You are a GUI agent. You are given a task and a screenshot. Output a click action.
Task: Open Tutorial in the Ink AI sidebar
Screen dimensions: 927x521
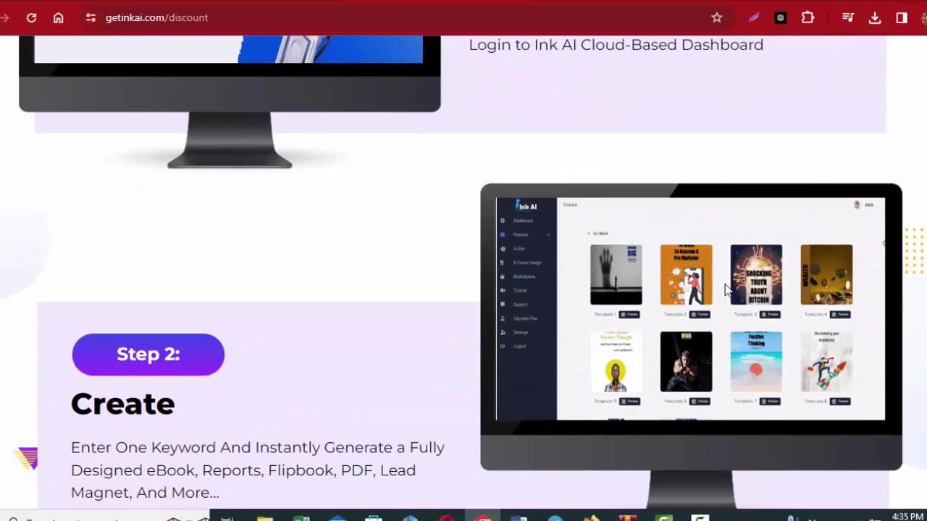tap(520, 290)
